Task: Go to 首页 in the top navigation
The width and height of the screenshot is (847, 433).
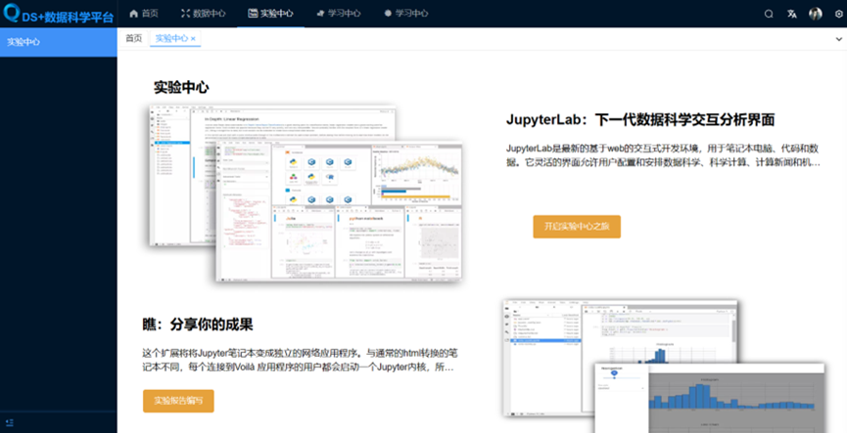Action: pos(144,14)
